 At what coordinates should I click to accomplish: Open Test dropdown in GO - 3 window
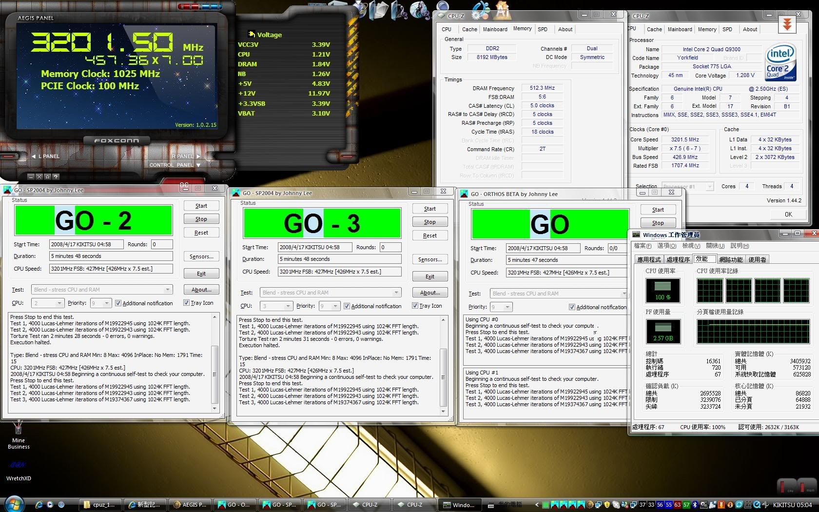pos(331,293)
